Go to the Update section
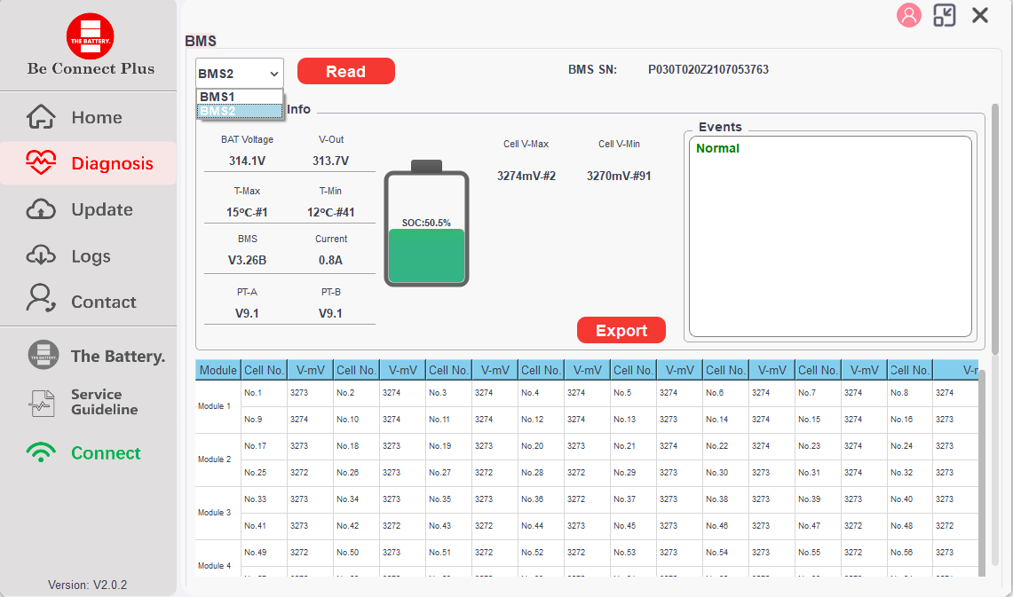Image resolution: width=1013 pixels, height=597 pixels. click(x=88, y=209)
